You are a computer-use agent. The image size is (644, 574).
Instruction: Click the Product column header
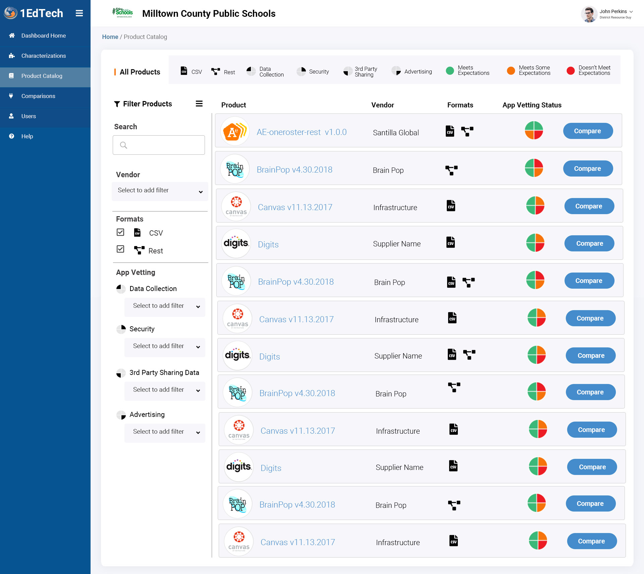[x=234, y=105]
